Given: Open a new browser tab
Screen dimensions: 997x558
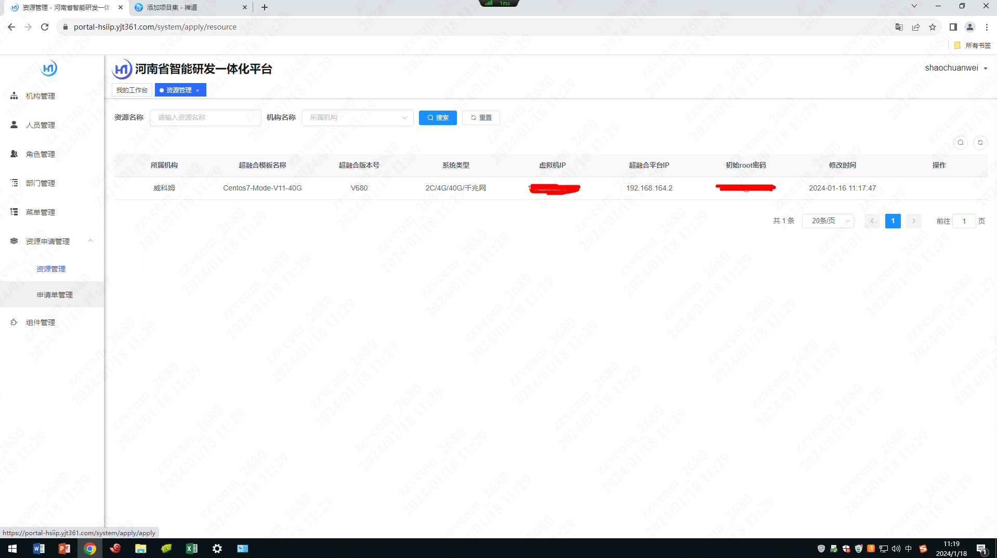Looking at the screenshot, I should coord(265,7).
